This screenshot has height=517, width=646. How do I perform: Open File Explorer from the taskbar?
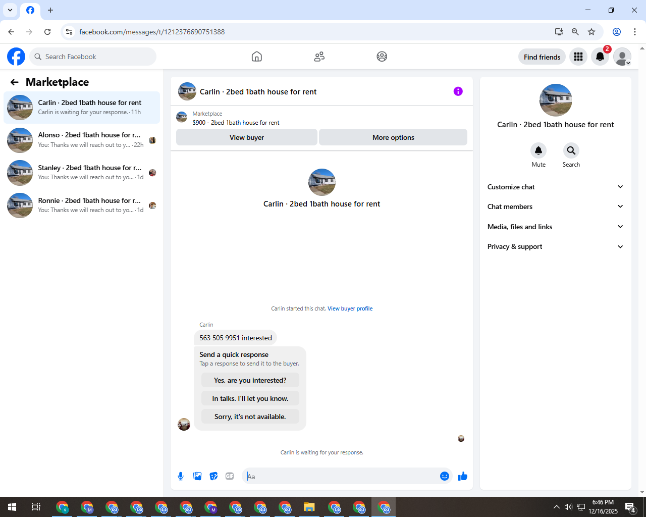click(309, 507)
